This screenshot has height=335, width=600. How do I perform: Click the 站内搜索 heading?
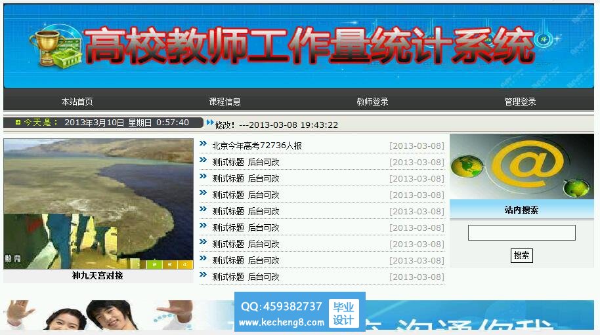coord(521,210)
